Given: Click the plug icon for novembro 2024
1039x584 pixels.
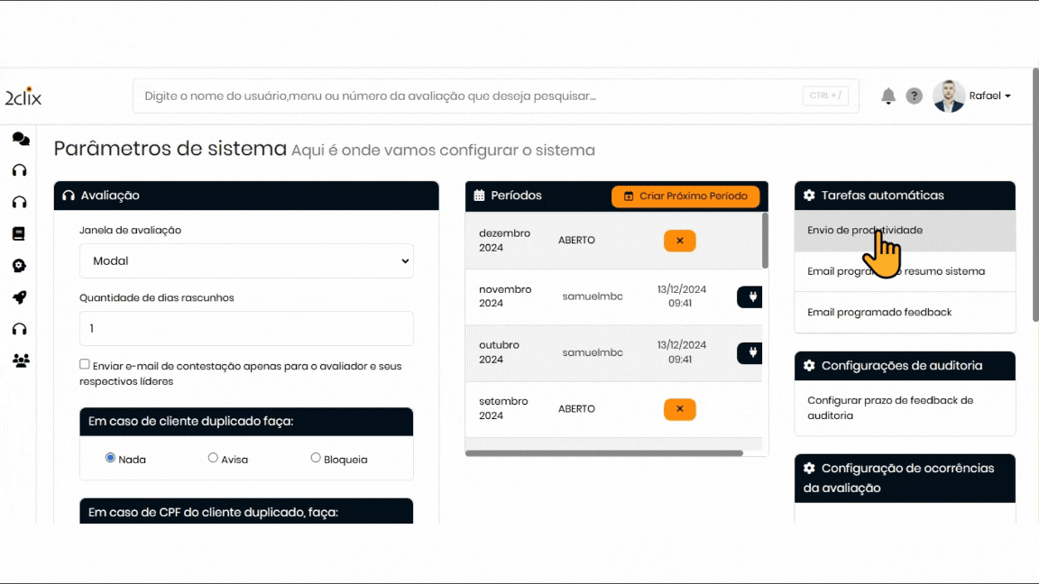Looking at the screenshot, I should click(750, 297).
